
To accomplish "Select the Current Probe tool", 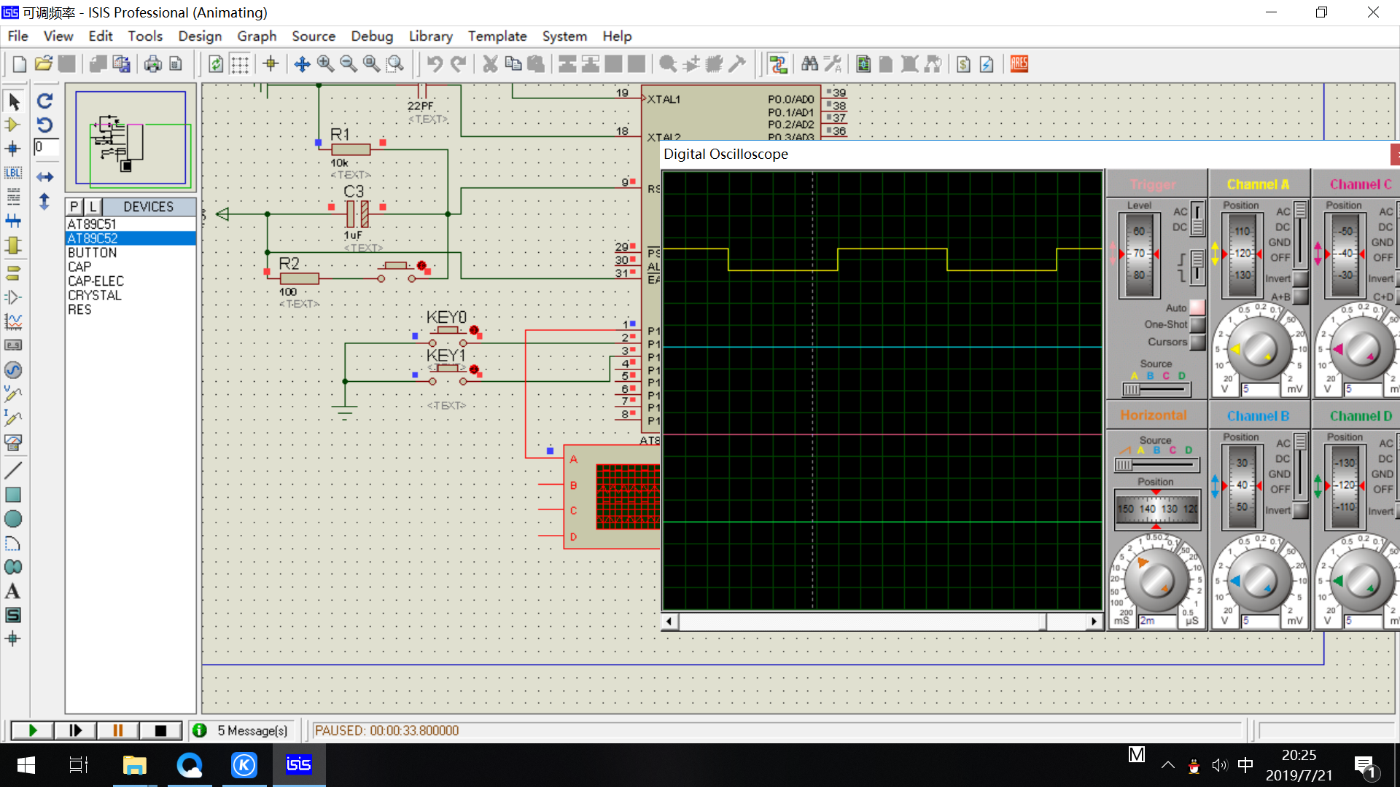I will (13, 418).
